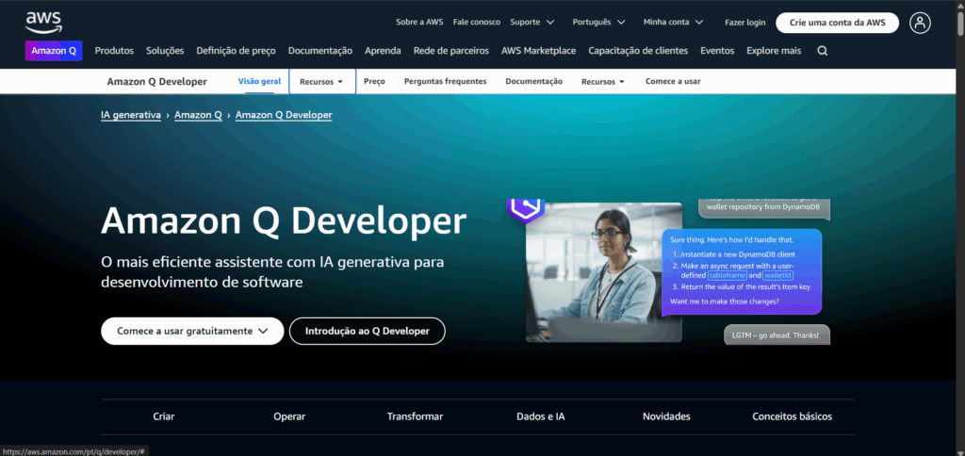The image size is (965, 456).
Task: Jump to Dados e IA section
Action: (541, 416)
